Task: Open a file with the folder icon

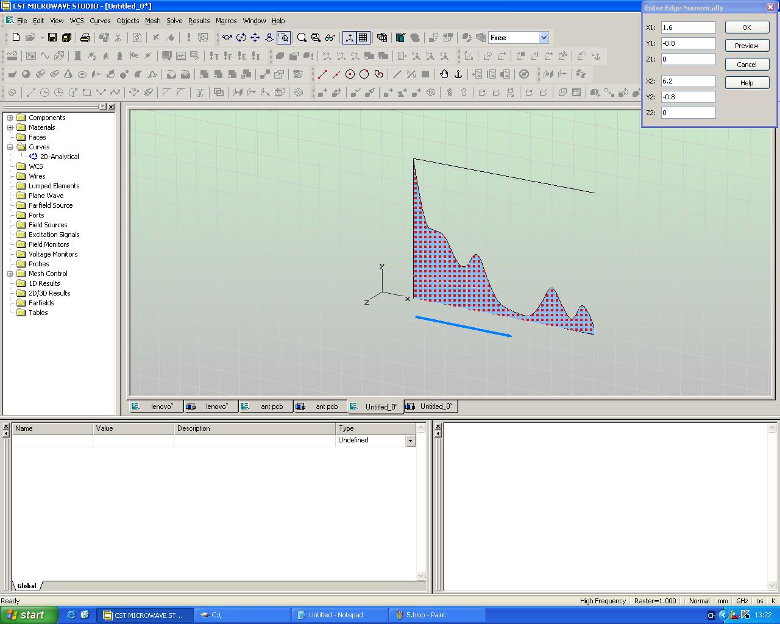Action: tap(30, 38)
